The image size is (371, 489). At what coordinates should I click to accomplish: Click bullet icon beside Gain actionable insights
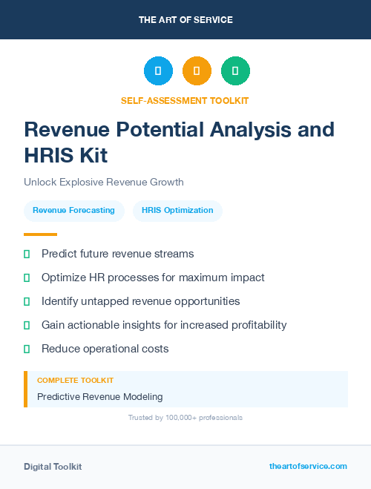27,325
